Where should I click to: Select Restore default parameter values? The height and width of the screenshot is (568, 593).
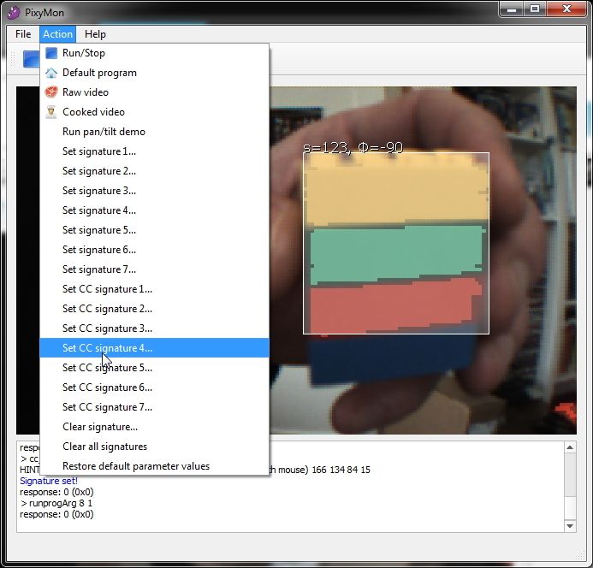pos(135,466)
